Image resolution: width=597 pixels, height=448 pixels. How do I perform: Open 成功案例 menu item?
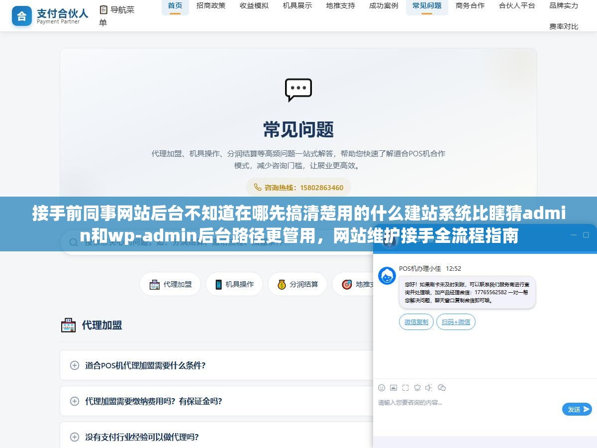tap(384, 6)
